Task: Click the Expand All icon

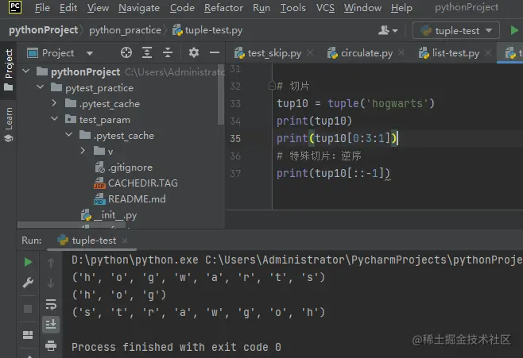Action: [147, 52]
